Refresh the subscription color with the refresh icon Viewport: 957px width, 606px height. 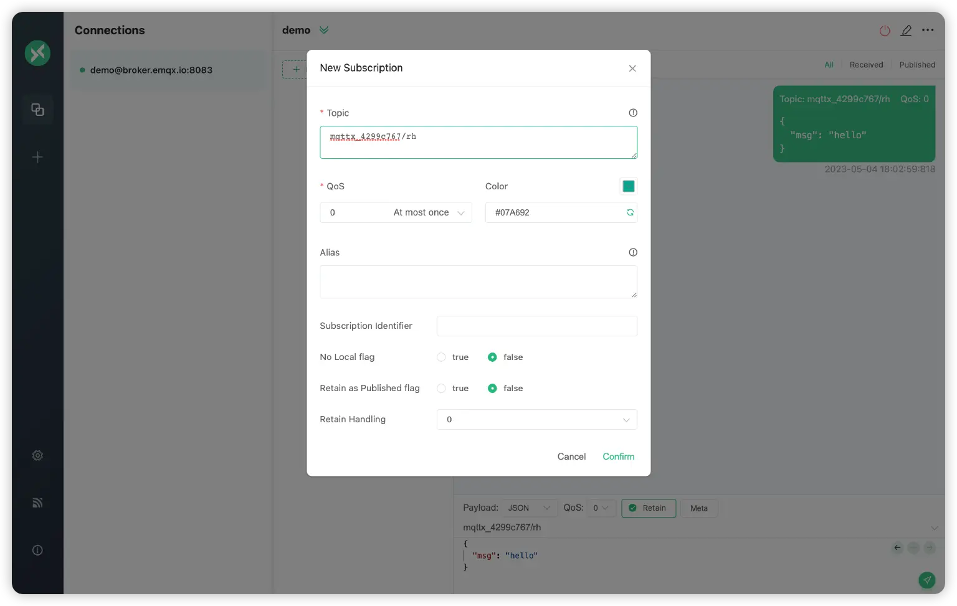point(630,212)
